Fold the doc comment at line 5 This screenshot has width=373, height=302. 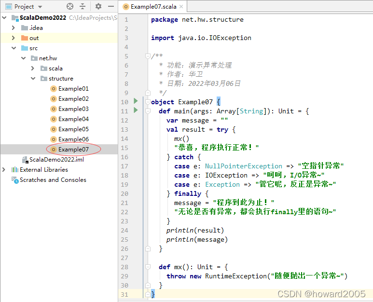(x=148, y=56)
